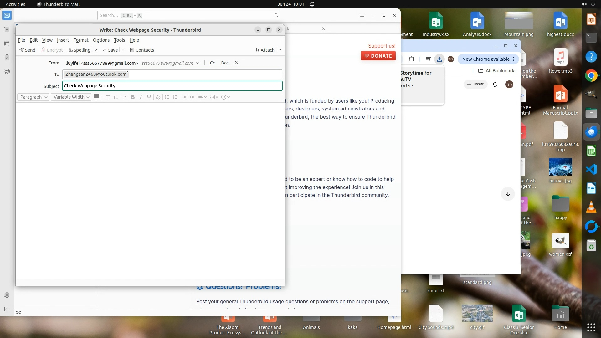Open the Paragraph style dropdown
The height and width of the screenshot is (338, 601).
coord(33,97)
